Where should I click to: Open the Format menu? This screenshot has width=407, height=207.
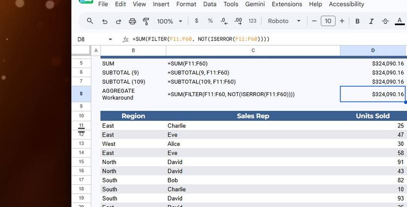[x=186, y=4]
